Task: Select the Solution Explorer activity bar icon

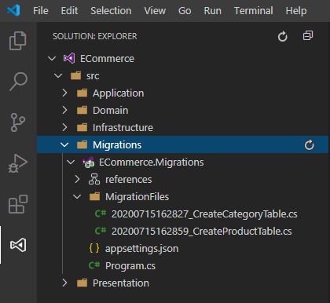Action: (18, 245)
